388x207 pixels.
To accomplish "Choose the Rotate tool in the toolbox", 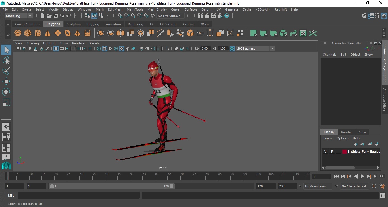I will tap(6, 92).
